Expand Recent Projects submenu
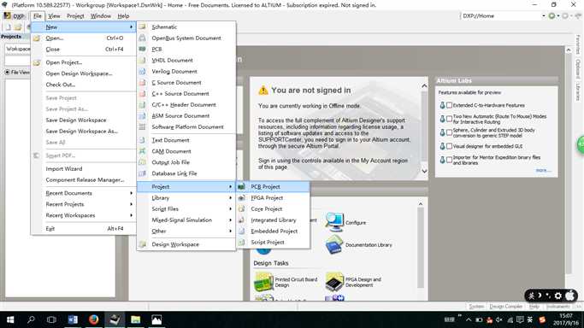This screenshot has width=584, height=328. 84,204
